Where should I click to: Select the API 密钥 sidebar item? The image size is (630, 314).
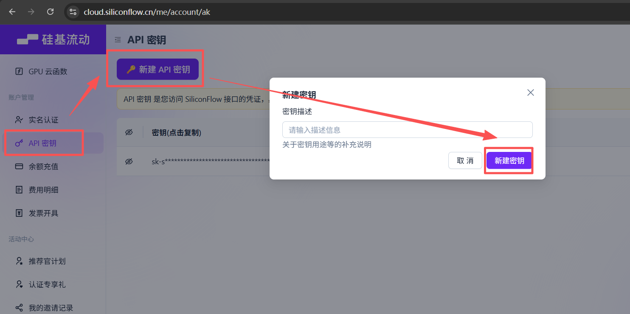pos(53,143)
